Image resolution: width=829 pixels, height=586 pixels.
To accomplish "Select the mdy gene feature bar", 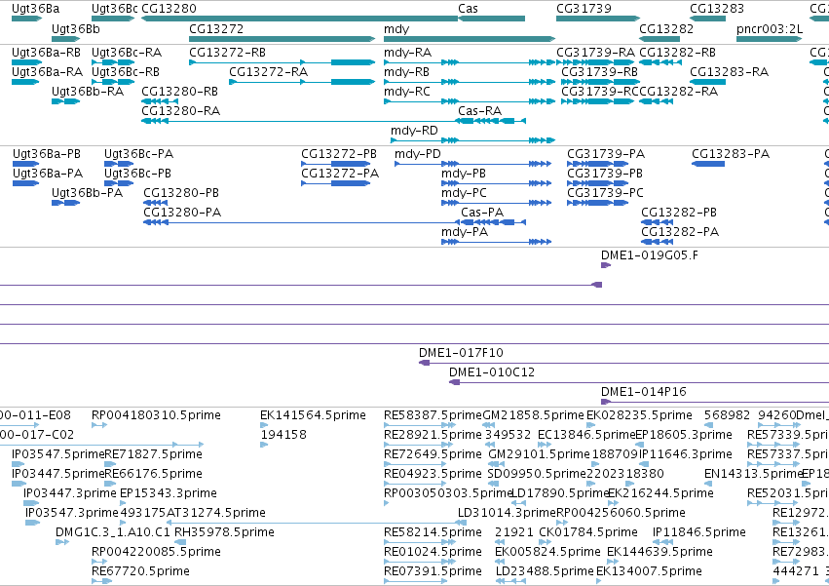I will coord(470,39).
